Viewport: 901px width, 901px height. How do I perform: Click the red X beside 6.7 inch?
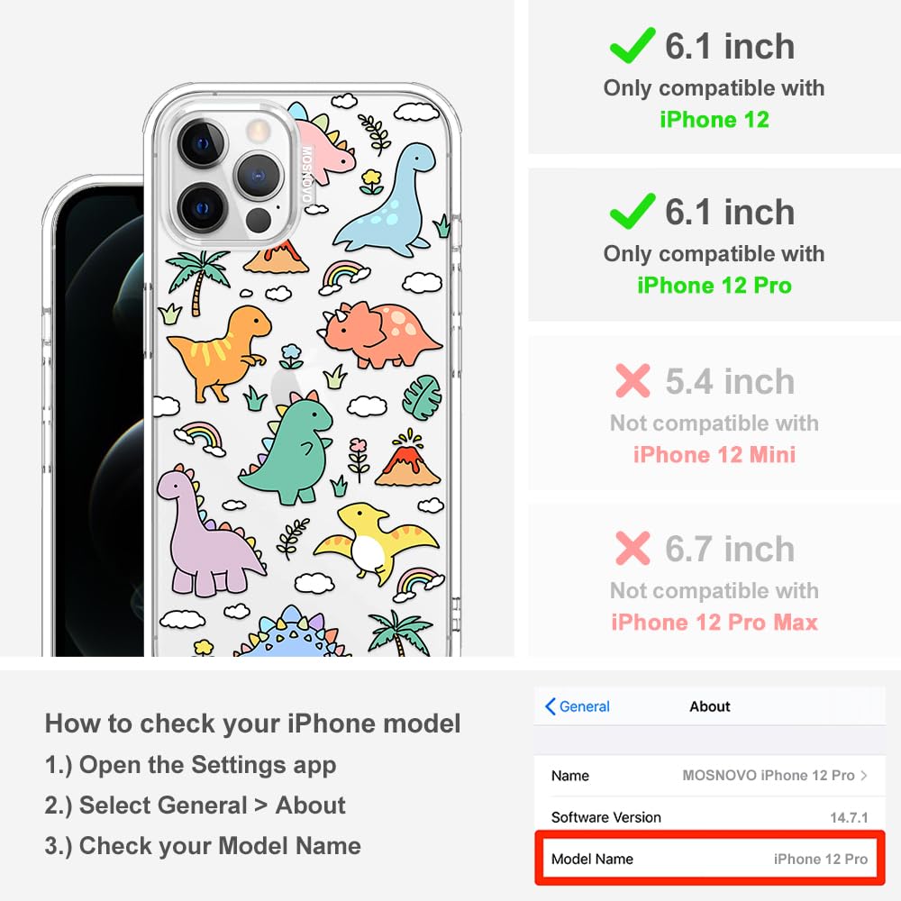[x=633, y=548]
